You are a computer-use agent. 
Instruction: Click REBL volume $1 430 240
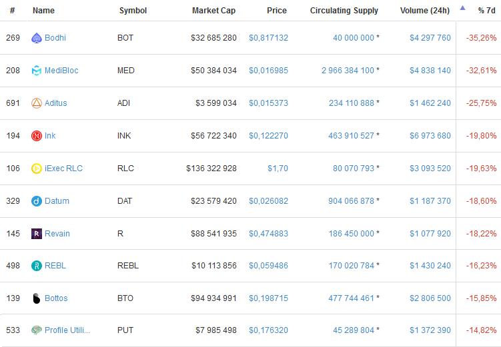(x=430, y=266)
